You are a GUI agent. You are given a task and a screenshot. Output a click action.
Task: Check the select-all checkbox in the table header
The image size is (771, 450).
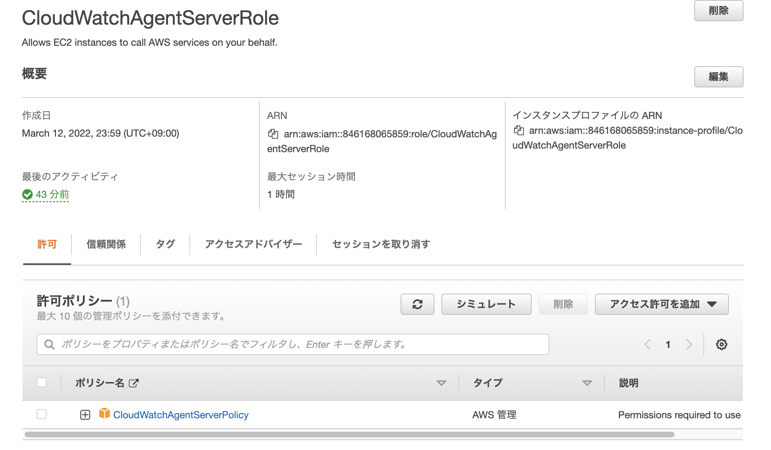pos(42,382)
